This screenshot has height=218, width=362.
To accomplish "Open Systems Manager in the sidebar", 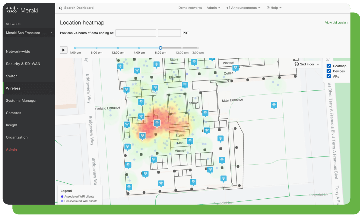I will (x=21, y=101).
